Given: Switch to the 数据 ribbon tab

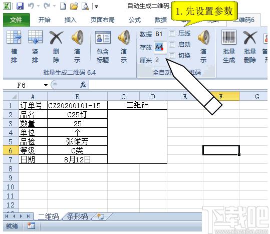Looking at the screenshot, I should coord(161,20).
